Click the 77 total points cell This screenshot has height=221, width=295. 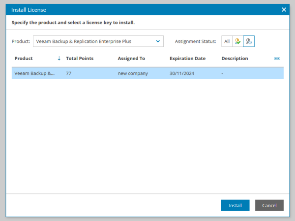click(69, 73)
